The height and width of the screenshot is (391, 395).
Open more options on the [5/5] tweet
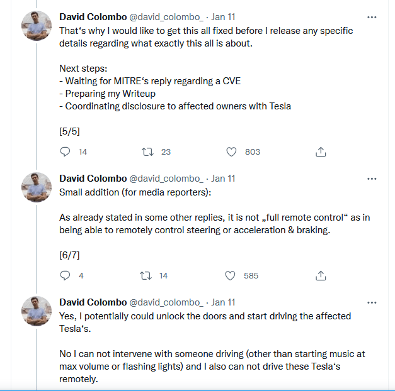coord(372,17)
